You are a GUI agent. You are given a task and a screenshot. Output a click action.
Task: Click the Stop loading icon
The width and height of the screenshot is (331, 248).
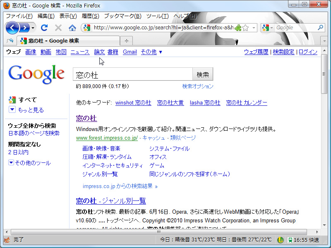pyautogui.click(x=58, y=29)
